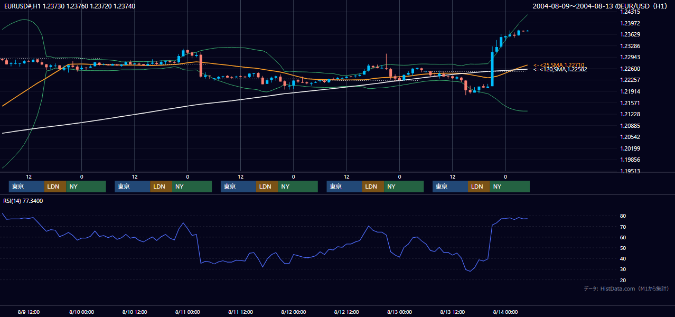
Task: Click the 8/13 12:00 time axis label
Action: coord(453,312)
